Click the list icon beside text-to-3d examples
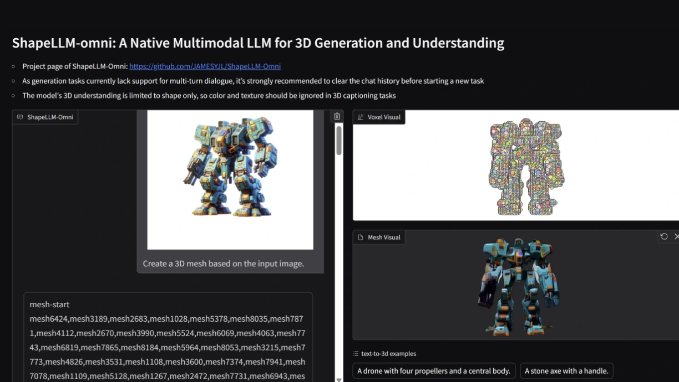 [x=356, y=354]
